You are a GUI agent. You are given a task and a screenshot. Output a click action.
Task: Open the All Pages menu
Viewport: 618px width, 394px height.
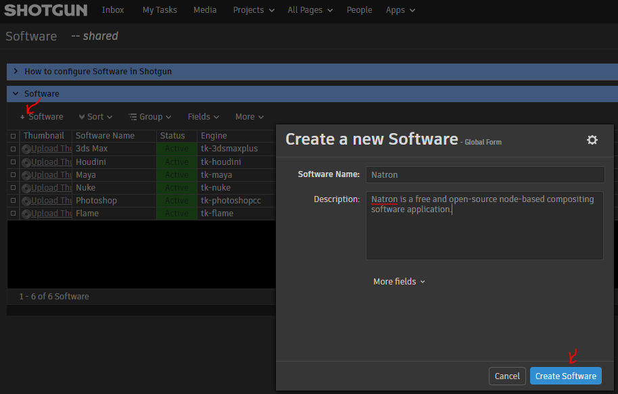coord(310,10)
